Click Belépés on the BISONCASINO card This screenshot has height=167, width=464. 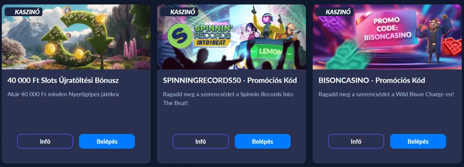[418, 141]
